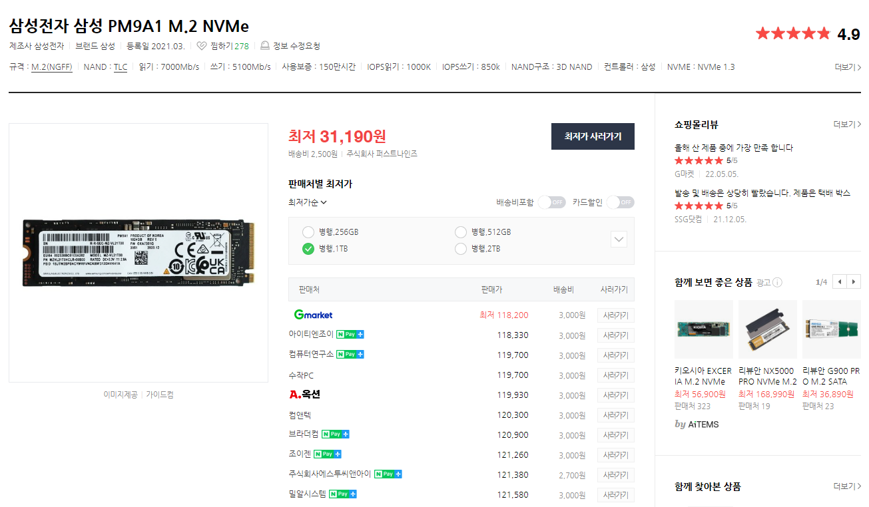Viewport: 869px width, 507px height.
Task: Select the 병행,512GB option
Action: pos(460,232)
